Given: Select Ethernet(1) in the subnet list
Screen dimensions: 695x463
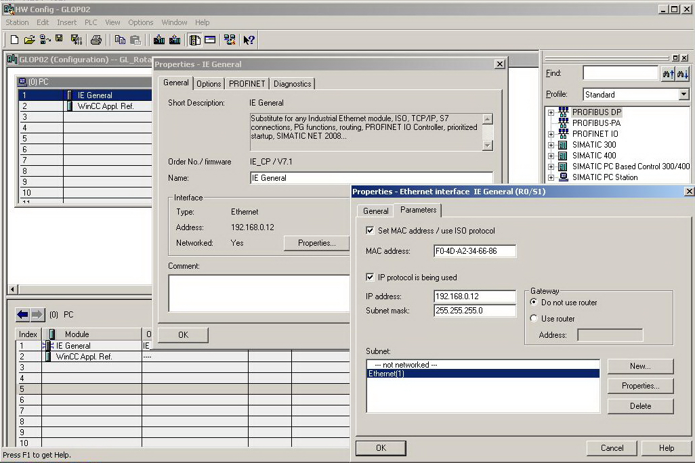Looking at the screenshot, I should [x=483, y=374].
